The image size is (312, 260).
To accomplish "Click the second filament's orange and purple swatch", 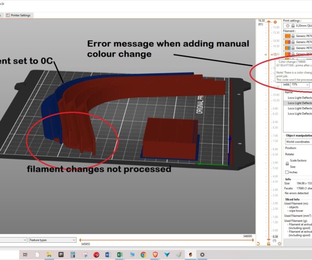I will click(288, 42).
